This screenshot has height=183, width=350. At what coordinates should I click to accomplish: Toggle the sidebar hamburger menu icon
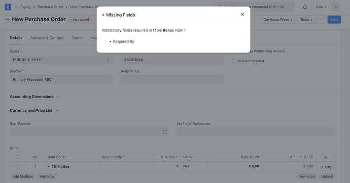coord(7,20)
